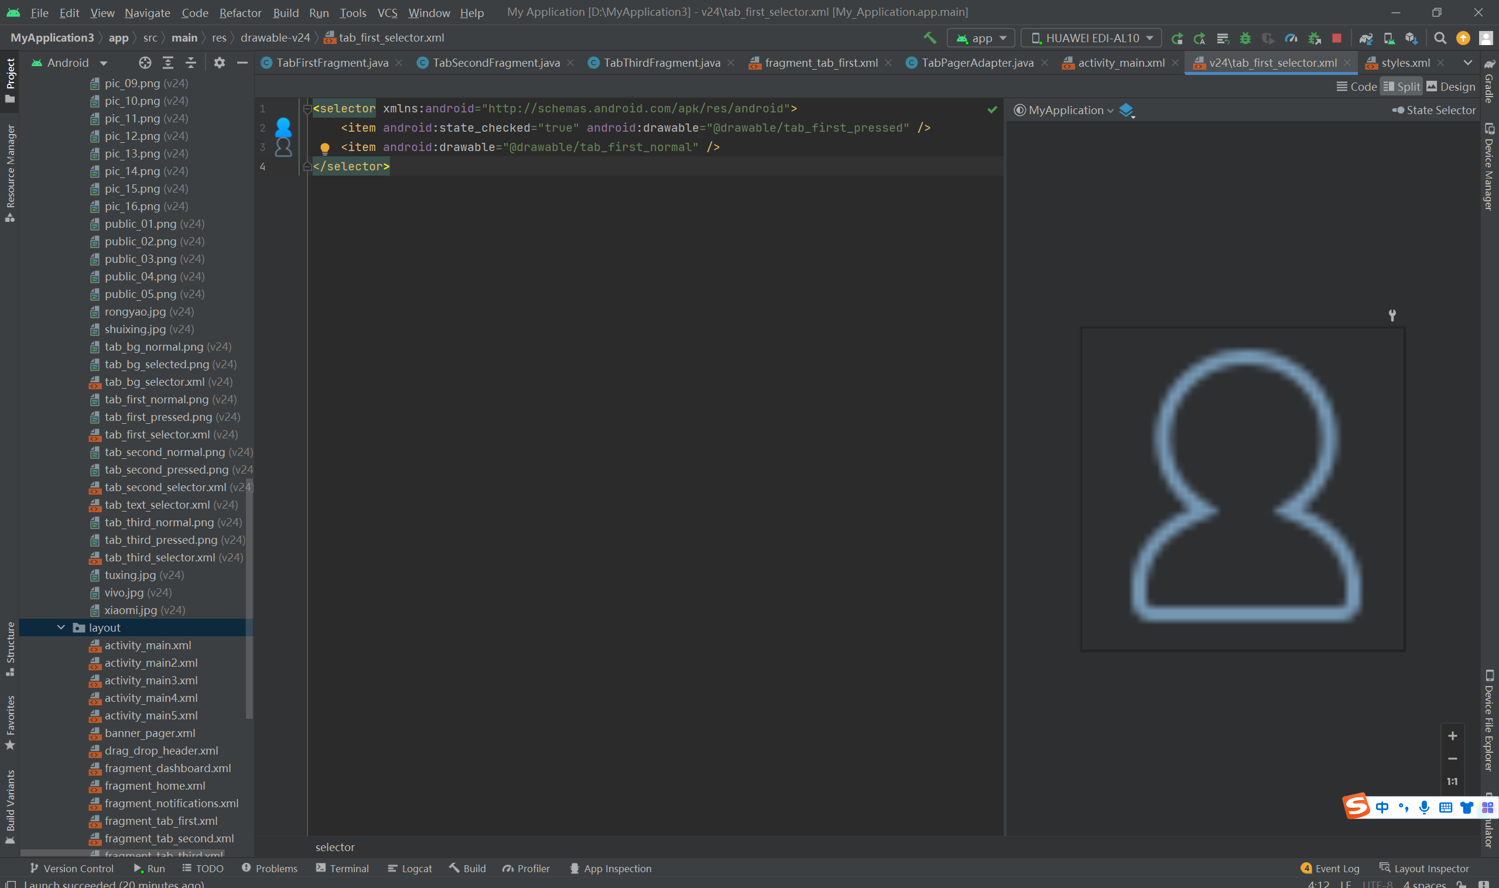Switch editor to Design view mode
Viewport: 1499px width, 888px height.
coord(1450,87)
